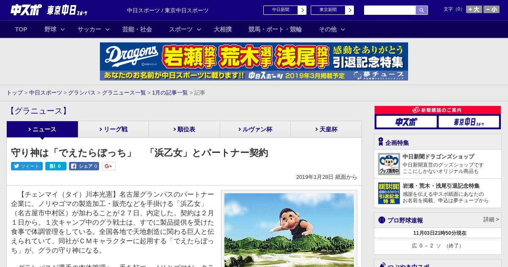Open the TOP menu item

coord(21,29)
